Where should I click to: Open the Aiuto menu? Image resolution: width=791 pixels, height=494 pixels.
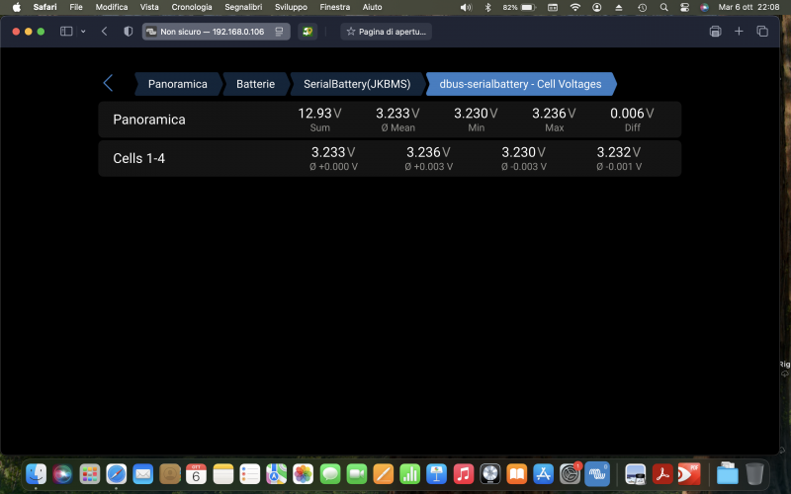[373, 7]
